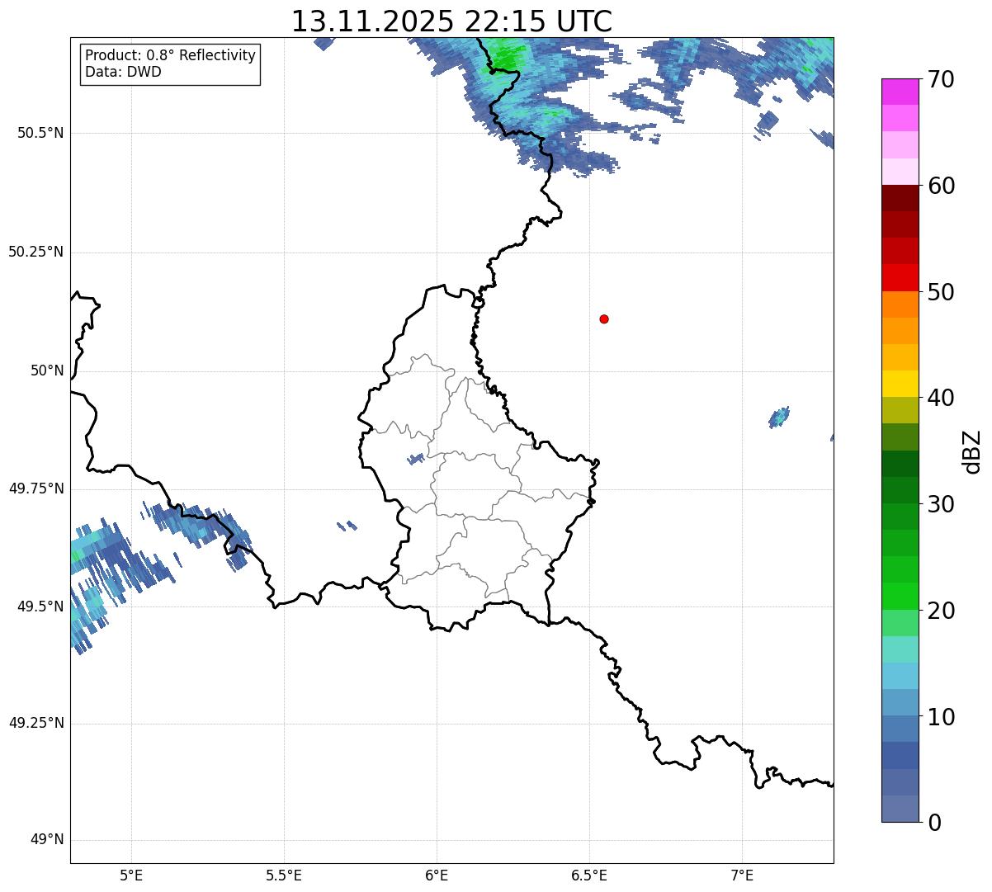Click the colorbar tick value 20
Image resolution: width=992 pixels, height=892 pixels.
pyautogui.click(x=941, y=611)
